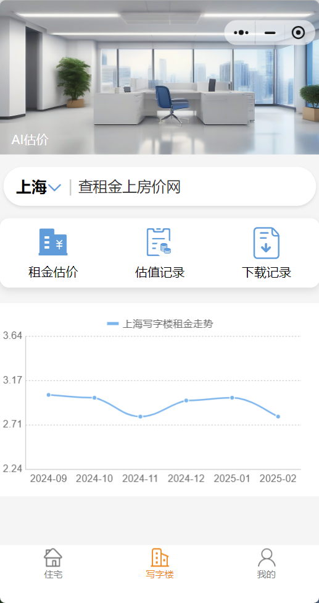Select the 写字楼 building icon tab
The image size is (319, 603).
click(x=160, y=557)
